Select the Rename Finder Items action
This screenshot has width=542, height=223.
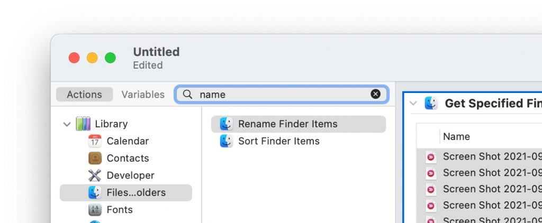tap(299, 124)
